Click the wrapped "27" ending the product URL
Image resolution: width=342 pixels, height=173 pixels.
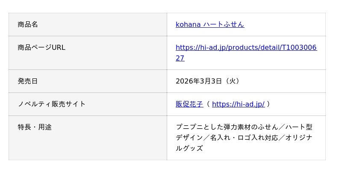pos(180,58)
